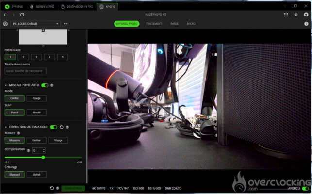Reset EXPOSITION AUTOMATIQUE settings
The image size is (312, 194).
coord(62,127)
